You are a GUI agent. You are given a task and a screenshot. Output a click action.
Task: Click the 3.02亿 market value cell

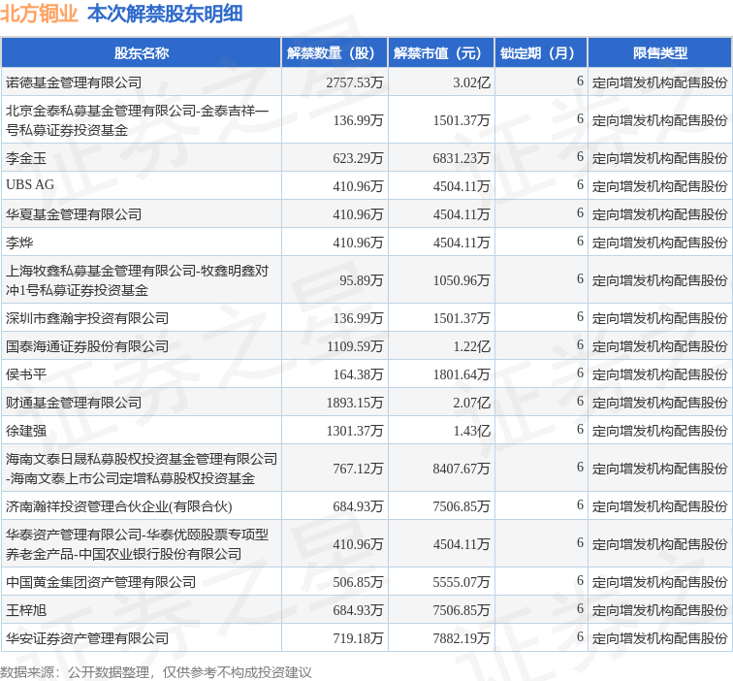click(x=471, y=82)
